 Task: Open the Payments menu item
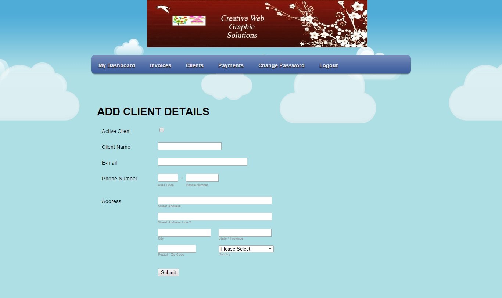(231, 65)
